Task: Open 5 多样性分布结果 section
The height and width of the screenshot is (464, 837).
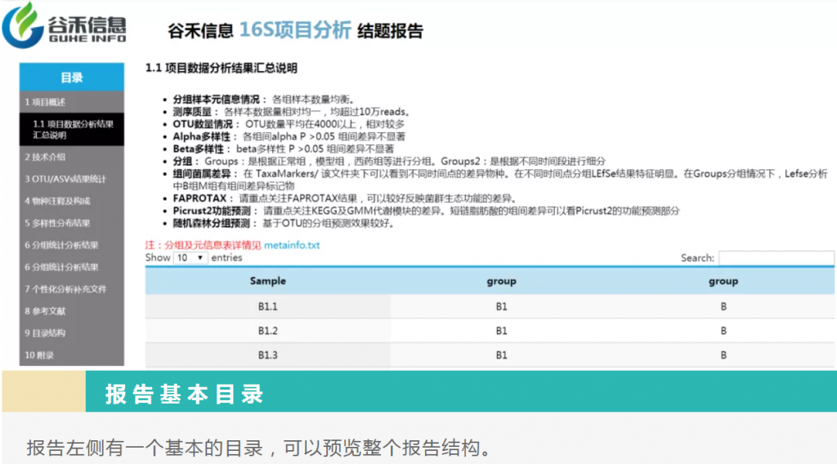Action: click(x=57, y=223)
